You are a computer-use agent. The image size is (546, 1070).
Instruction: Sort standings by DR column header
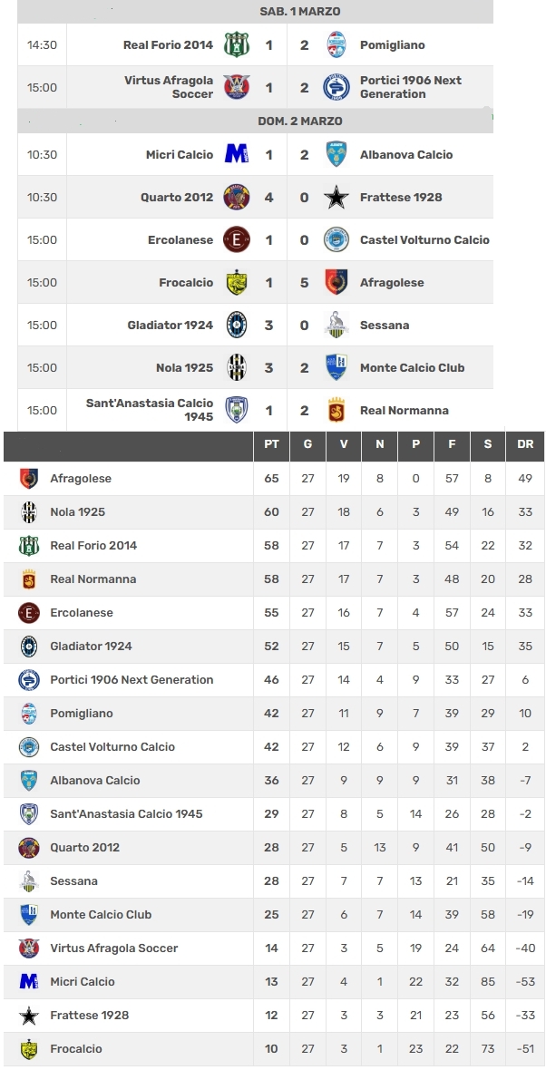[x=525, y=444]
